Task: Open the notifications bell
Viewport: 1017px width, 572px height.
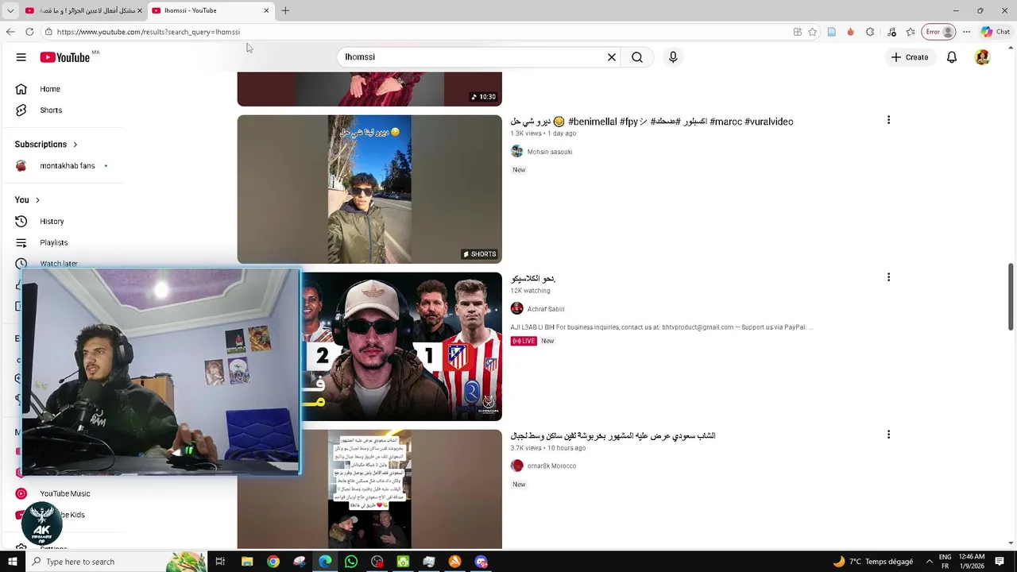Action: (x=952, y=57)
